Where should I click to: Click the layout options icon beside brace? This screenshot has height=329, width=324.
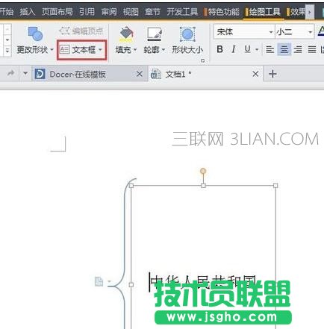99,281
